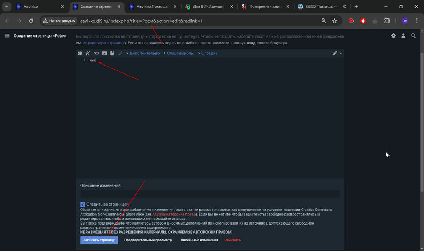This screenshot has height=251, width=424.
Task: Show the not secure site info
Action: [59, 21]
